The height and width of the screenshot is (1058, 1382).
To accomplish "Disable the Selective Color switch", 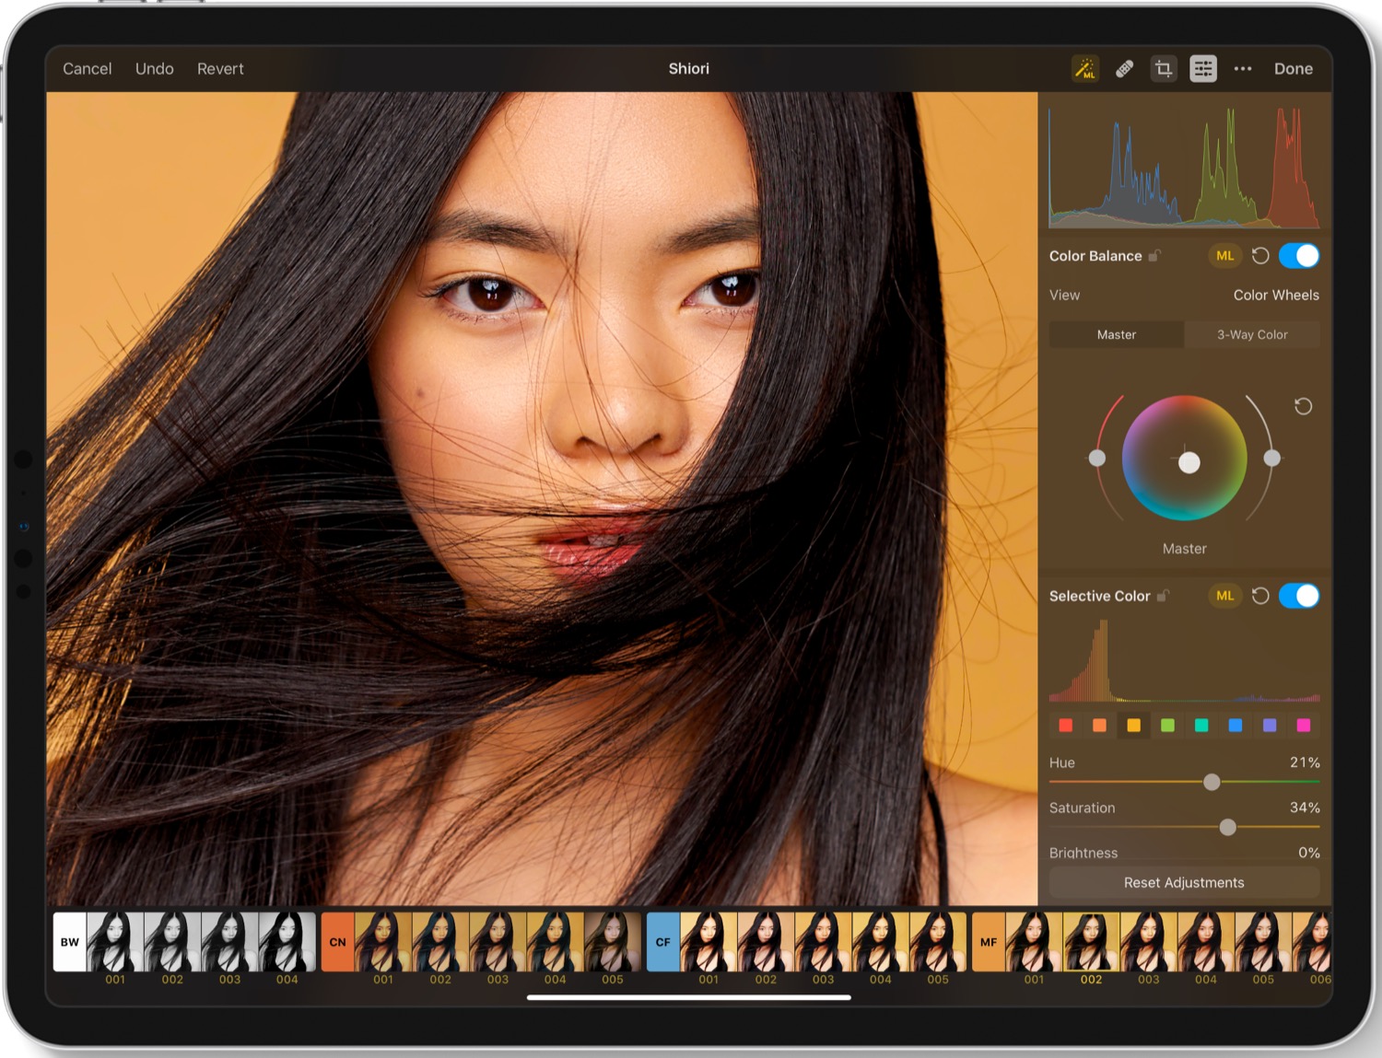I will pos(1299,596).
